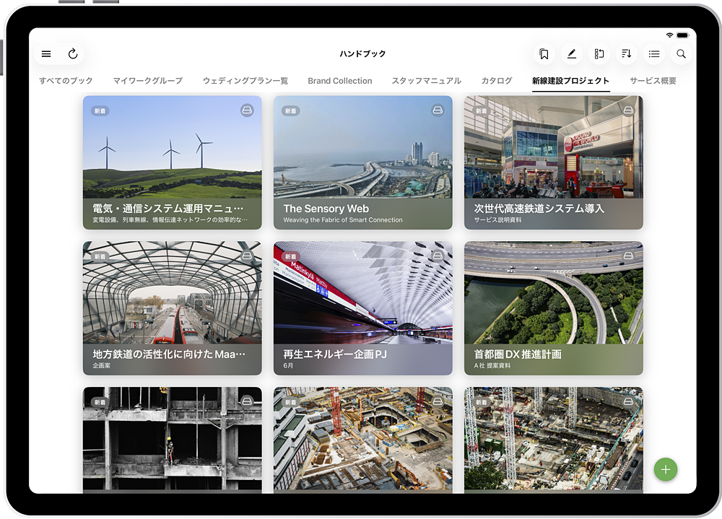Open the hamburger menu
The image size is (722, 519).
[x=46, y=54]
